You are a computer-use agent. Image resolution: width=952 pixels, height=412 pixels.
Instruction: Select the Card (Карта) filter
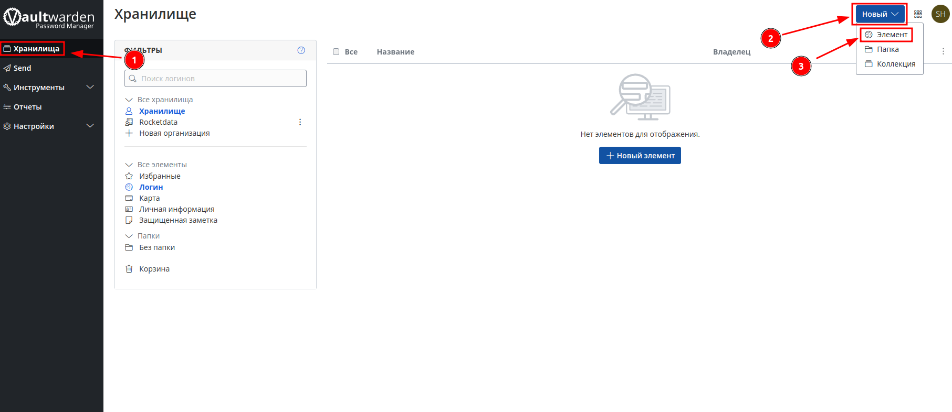pyautogui.click(x=149, y=198)
